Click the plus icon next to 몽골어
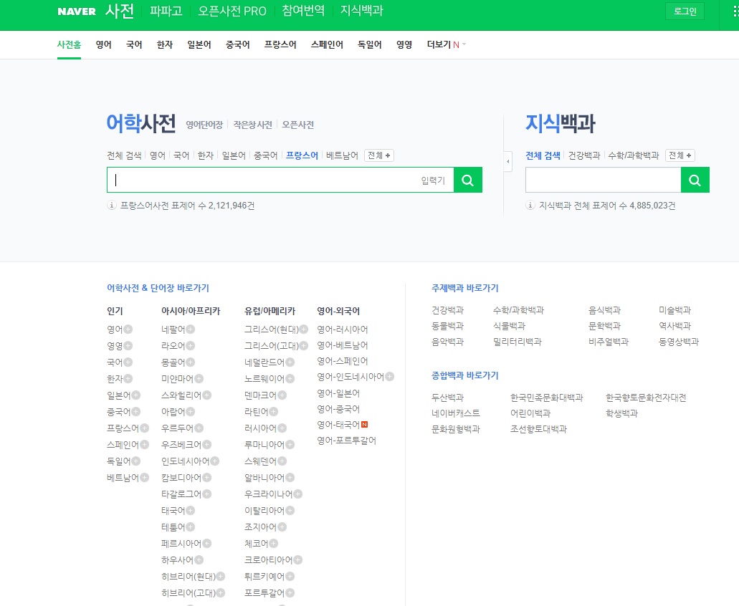The image size is (739, 606). pos(191,362)
